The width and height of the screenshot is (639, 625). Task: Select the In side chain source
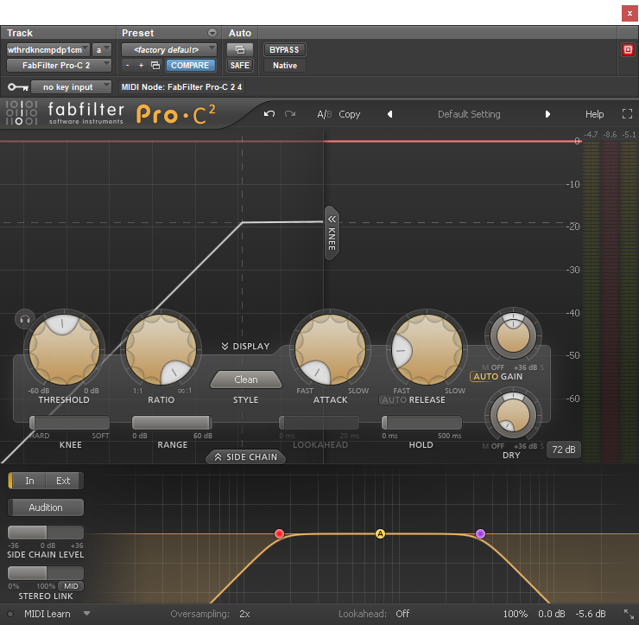coord(28,481)
